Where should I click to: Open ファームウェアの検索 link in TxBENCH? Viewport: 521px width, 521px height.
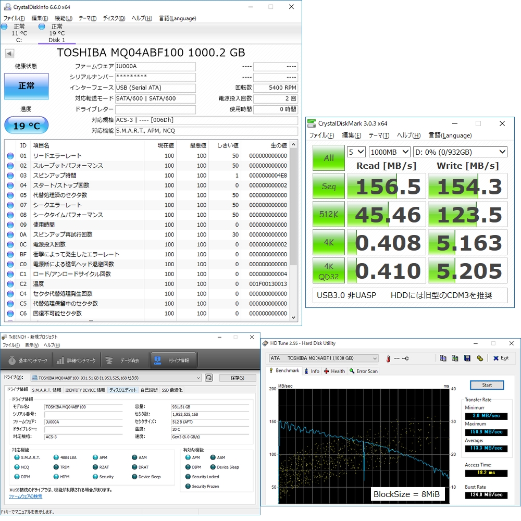[x=25, y=497]
